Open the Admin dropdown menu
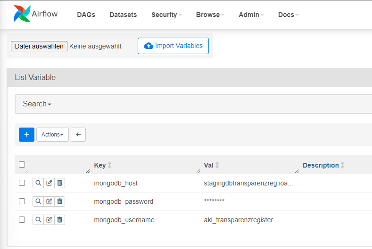This screenshot has width=372, height=249. tap(251, 15)
